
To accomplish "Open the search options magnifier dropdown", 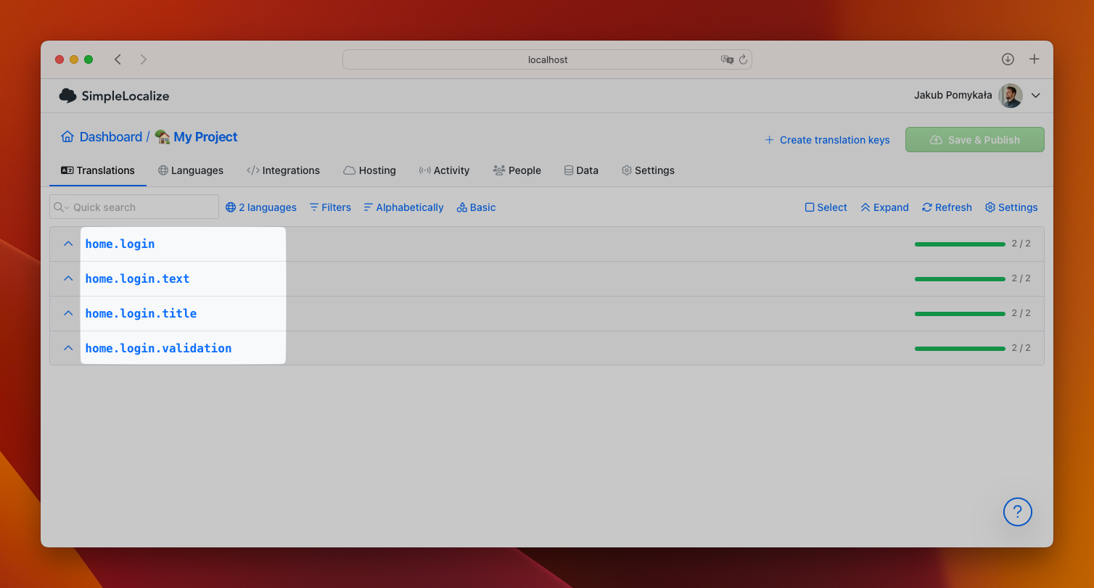I will [x=62, y=207].
